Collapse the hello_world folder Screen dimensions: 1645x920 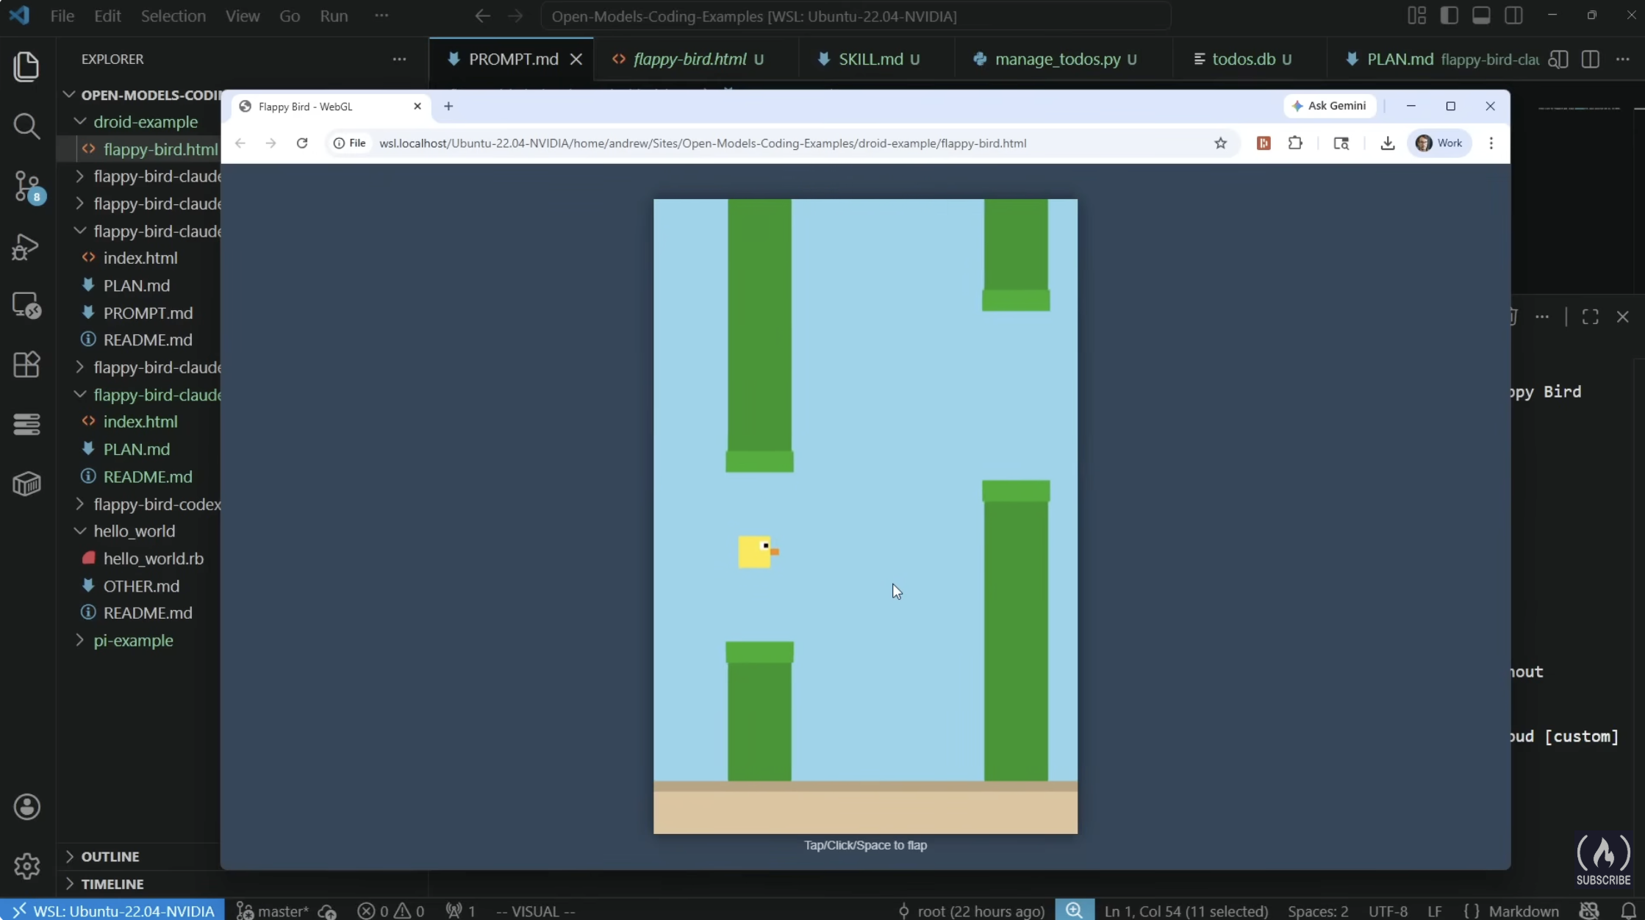click(134, 531)
